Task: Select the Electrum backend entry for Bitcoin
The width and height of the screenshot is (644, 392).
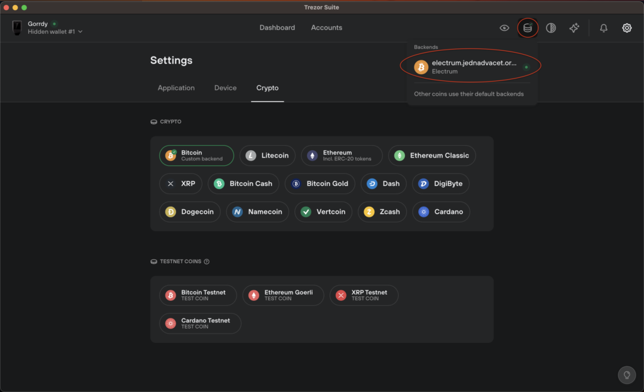Action: pos(472,67)
